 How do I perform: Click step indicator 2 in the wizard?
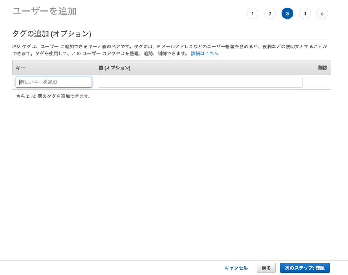(x=270, y=13)
